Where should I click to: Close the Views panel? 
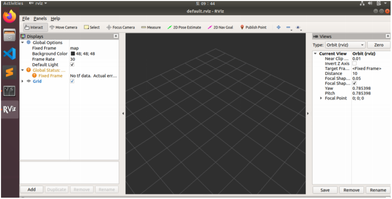pos(388,36)
